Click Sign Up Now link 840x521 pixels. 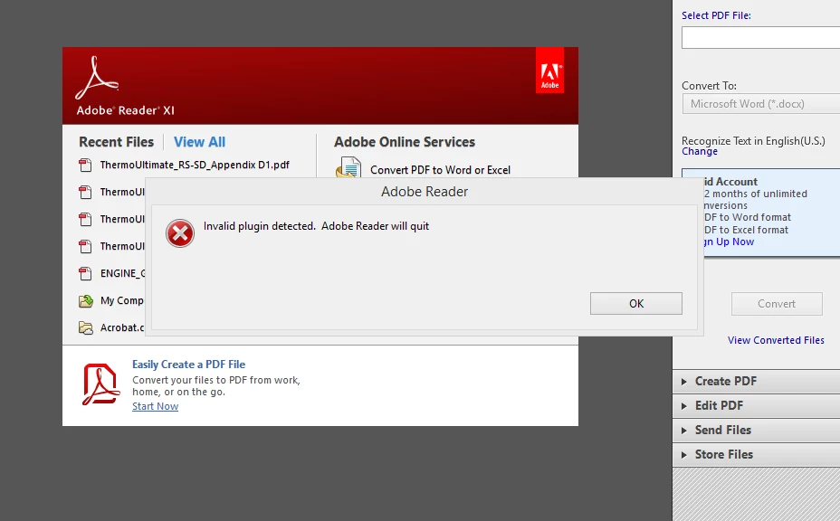(x=729, y=242)
